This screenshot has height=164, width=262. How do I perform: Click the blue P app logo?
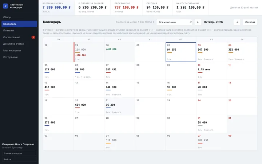coord(5,6)
